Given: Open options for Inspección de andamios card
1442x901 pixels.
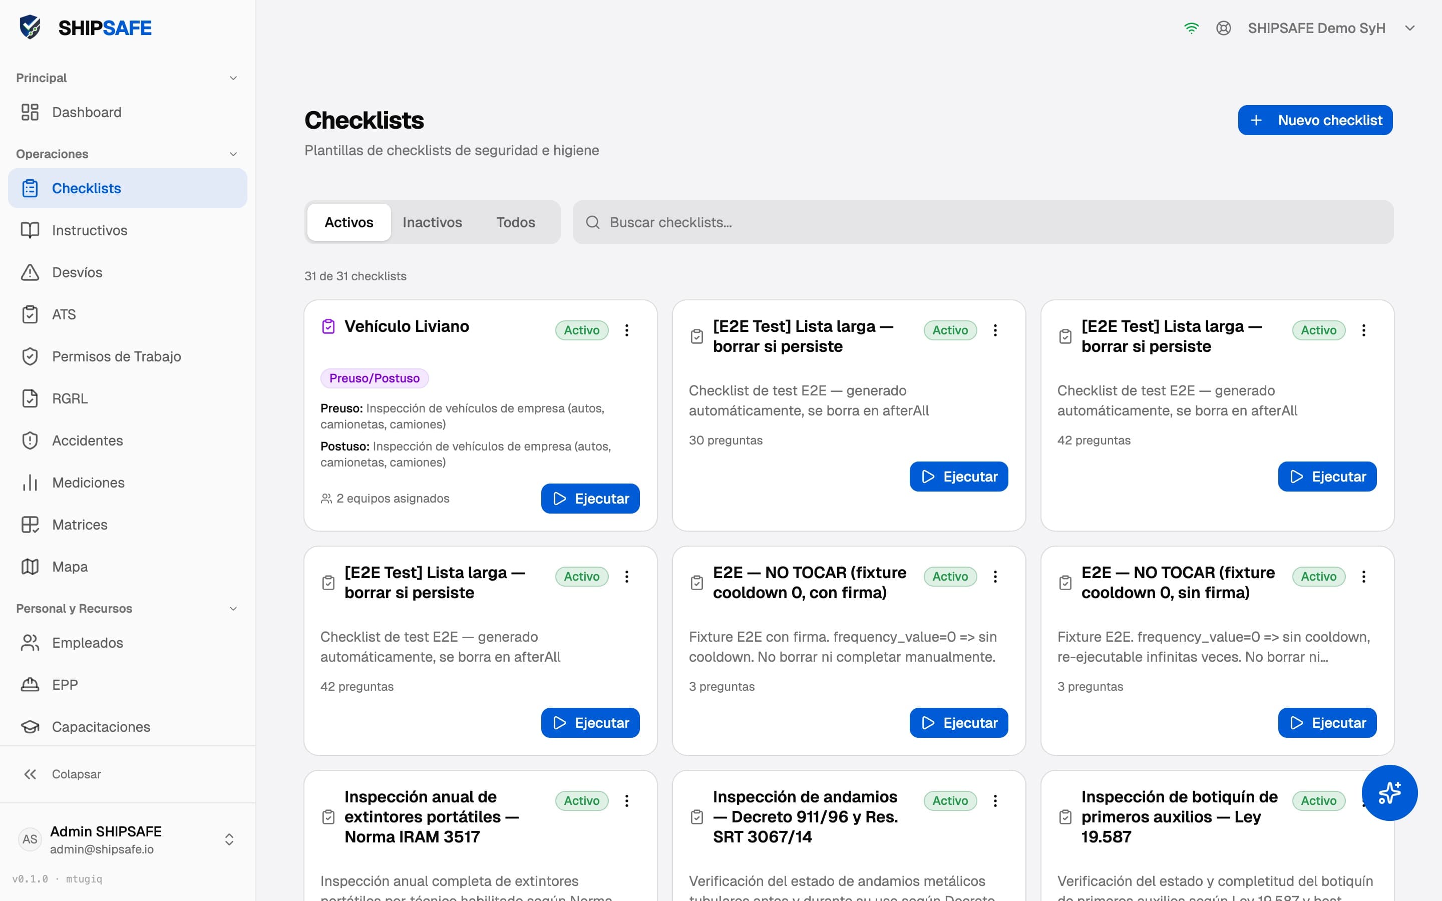Looking at the screenshot, I should pos(995,800).
